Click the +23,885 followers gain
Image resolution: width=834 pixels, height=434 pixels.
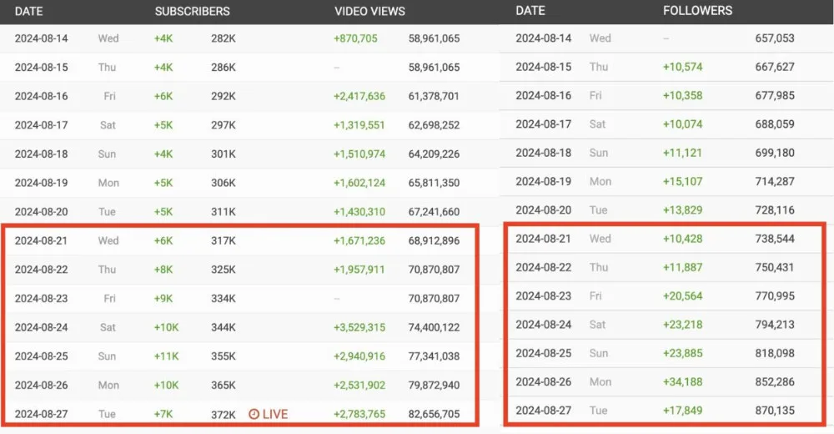click(682, 353)
